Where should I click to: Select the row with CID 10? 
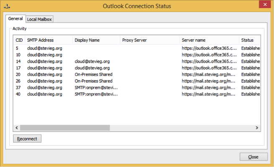click(137, 55)
